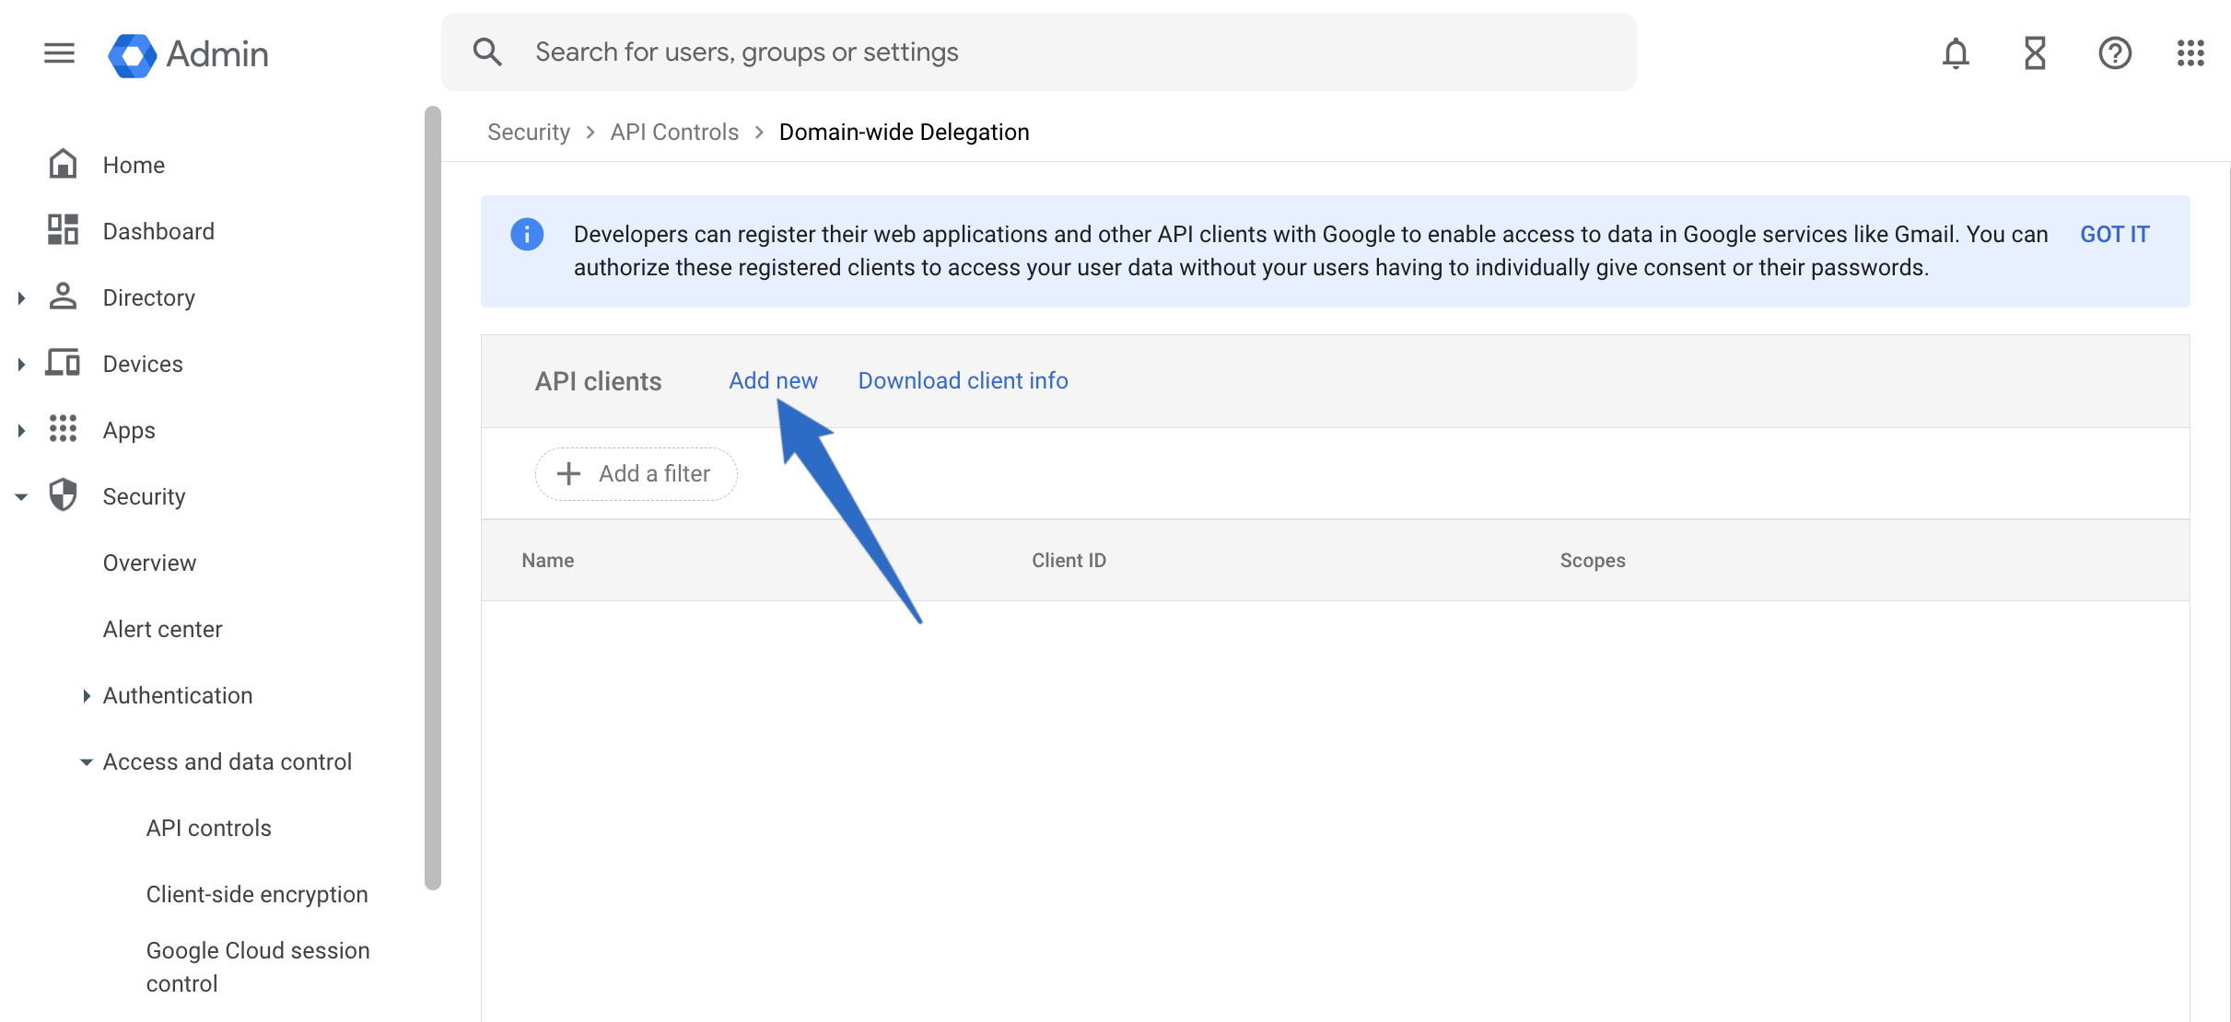The height and width of the screenshot is (1022, 2231).
Task: Open the notifications bell
Action: 1956,53
